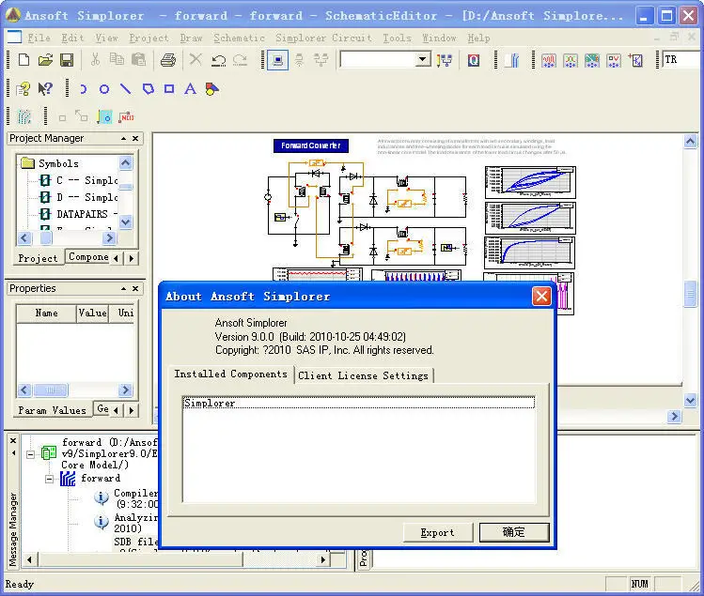The image size is (704, 596).
Task: Click the NEW red label toolbar icon
Action: coord(126,117)
